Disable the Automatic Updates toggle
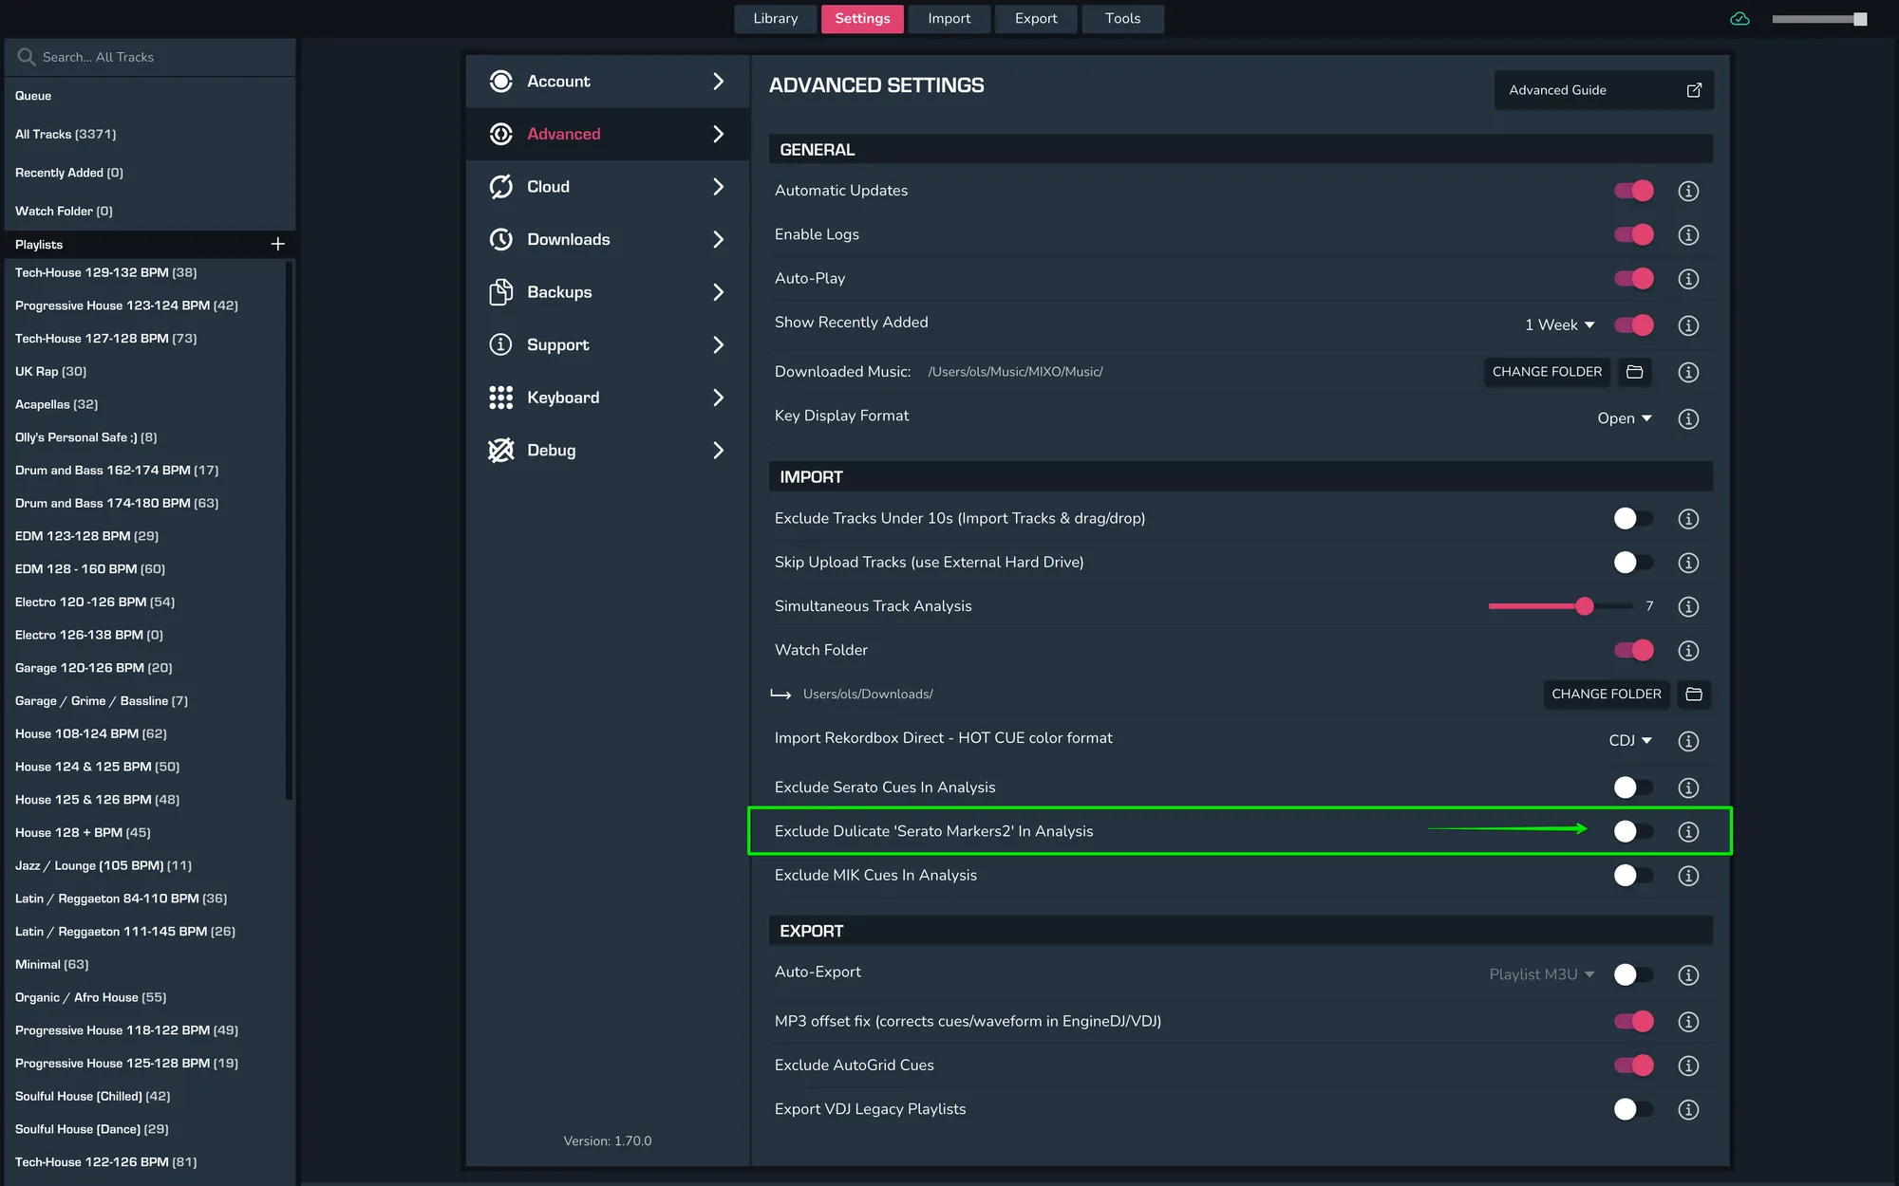Image resolution: width=1899 pixels, height=1186 pixels. tap(1633, 191)
